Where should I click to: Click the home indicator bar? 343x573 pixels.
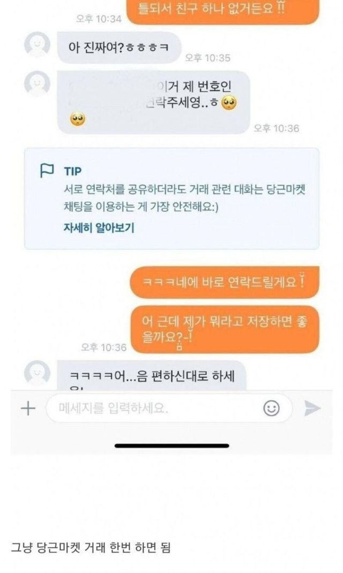pos(171,445)
